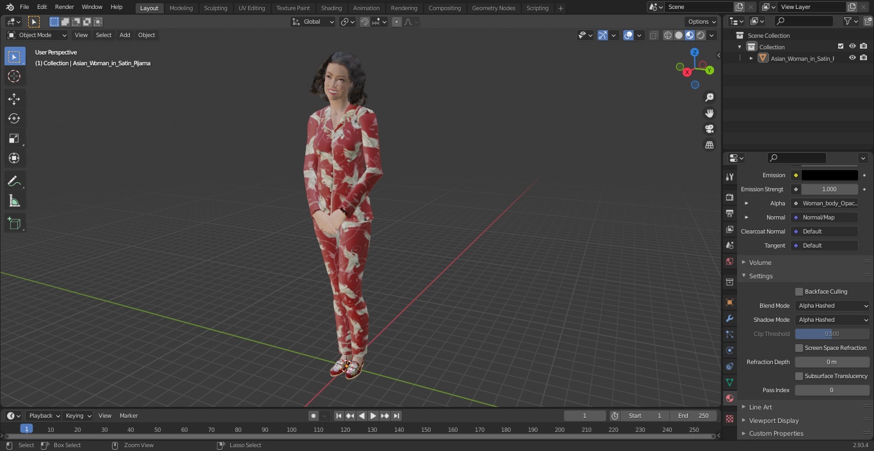Click the Options button in header
This screenshot has width=874, height=451.
702,22
